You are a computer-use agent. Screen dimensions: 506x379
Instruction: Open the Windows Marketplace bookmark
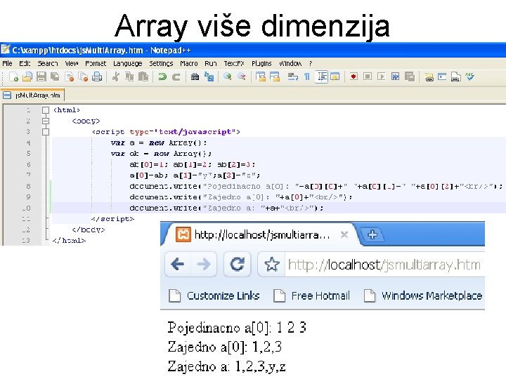coord(423,296)
